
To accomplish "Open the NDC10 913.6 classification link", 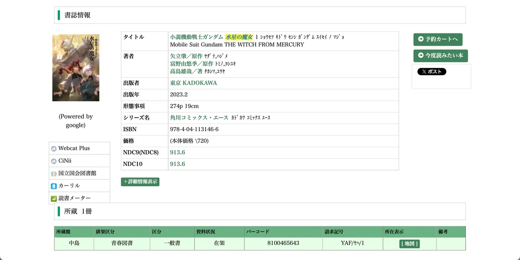I will click(178, 164).
